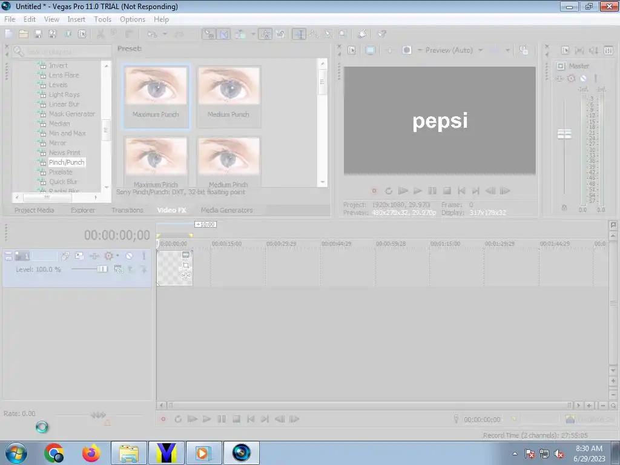Select the Lens Flare effect

(64, 75)
